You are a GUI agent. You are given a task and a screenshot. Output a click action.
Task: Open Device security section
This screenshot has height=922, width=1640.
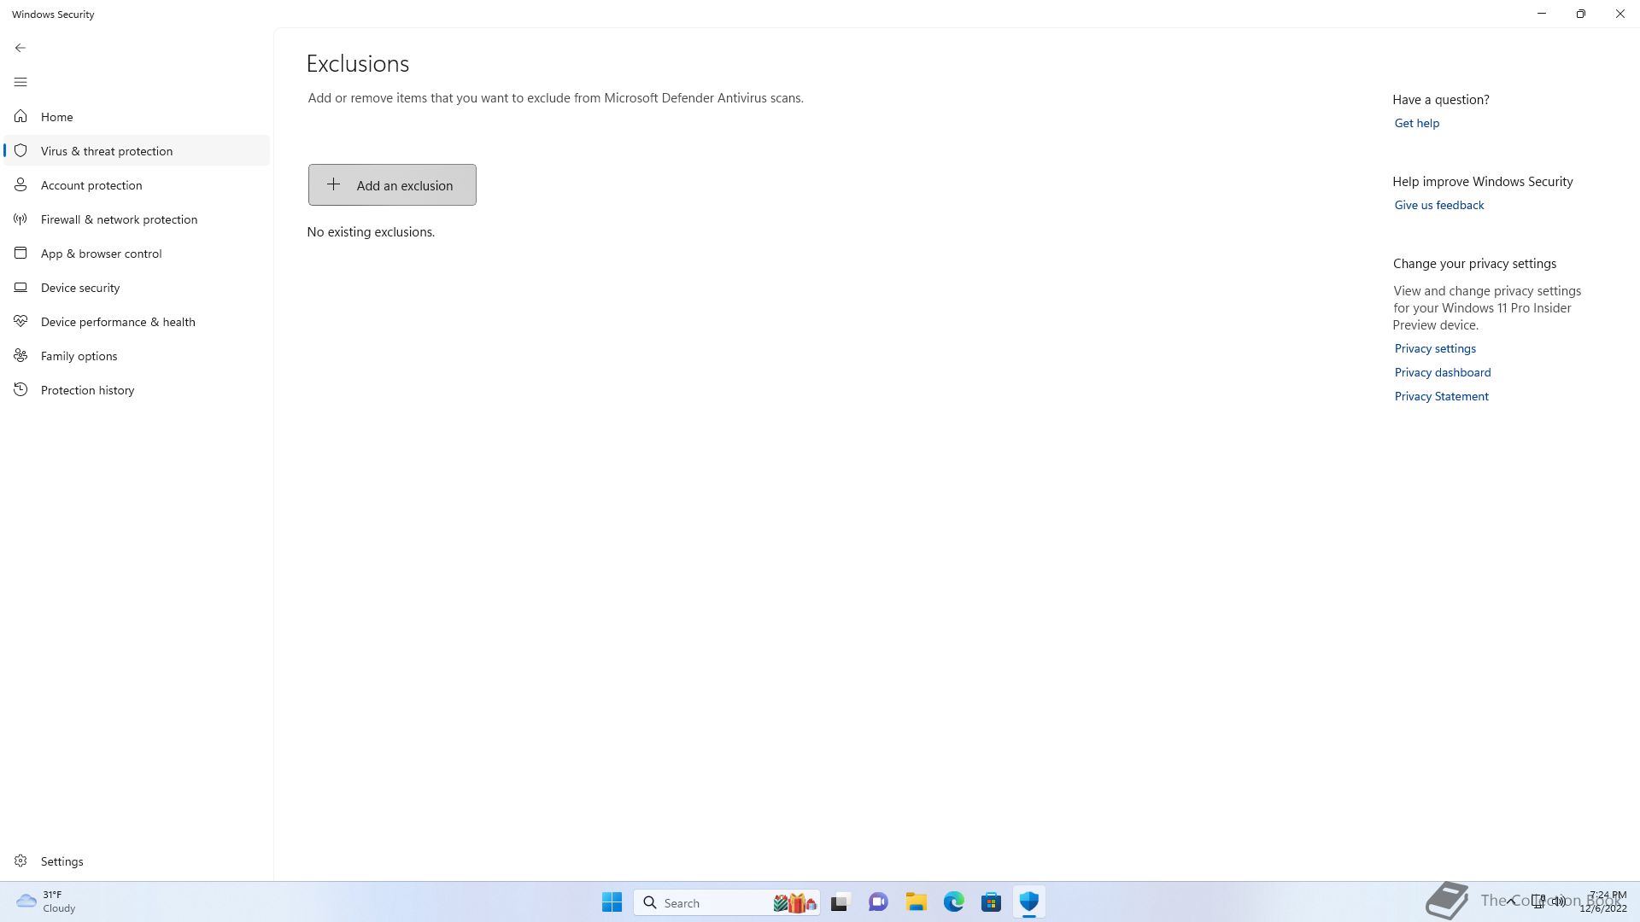click(137, 287)
